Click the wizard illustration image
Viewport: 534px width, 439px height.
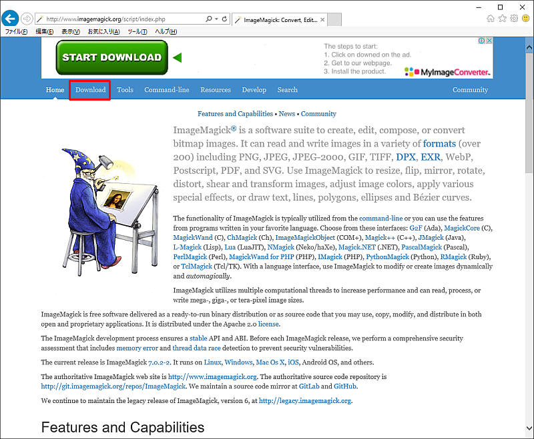[x=111, y=212]
